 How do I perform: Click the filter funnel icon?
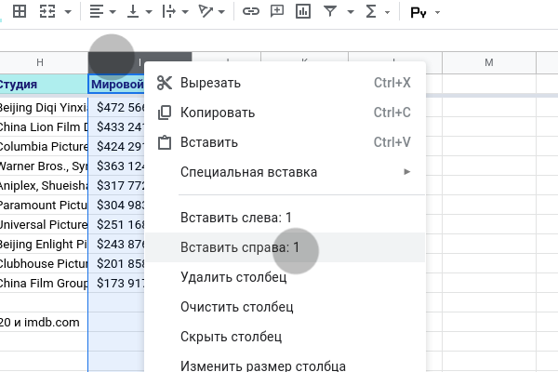tap(330, 12)
